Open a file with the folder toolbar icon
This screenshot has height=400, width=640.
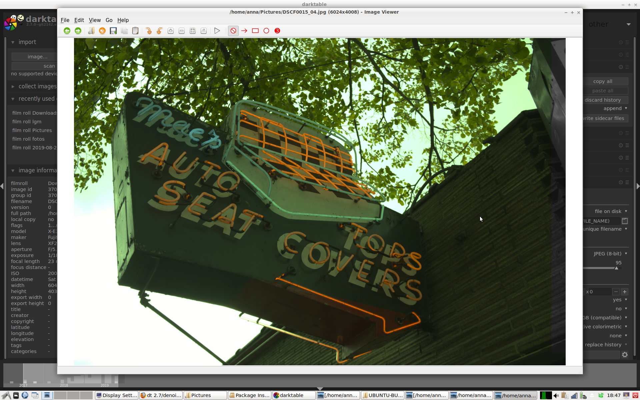click(91, 31)
